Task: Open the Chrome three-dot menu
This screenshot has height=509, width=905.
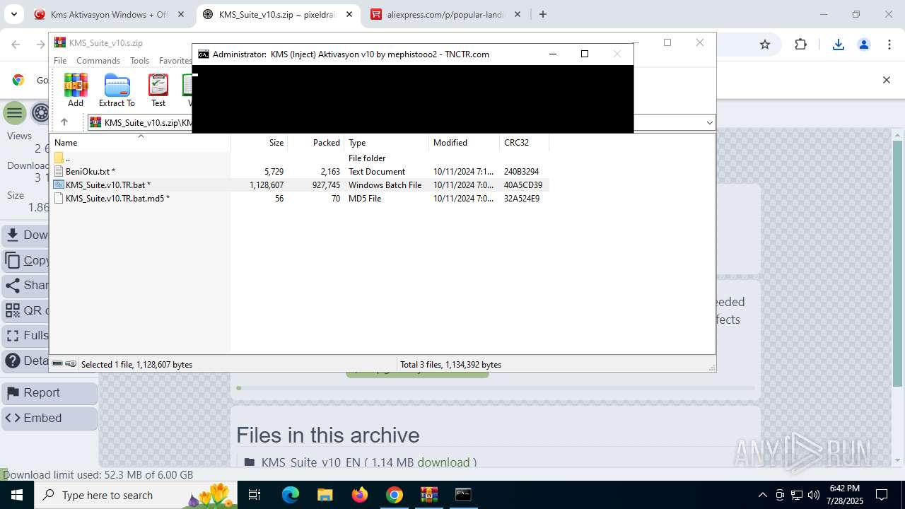Action: tap(889, 45)
